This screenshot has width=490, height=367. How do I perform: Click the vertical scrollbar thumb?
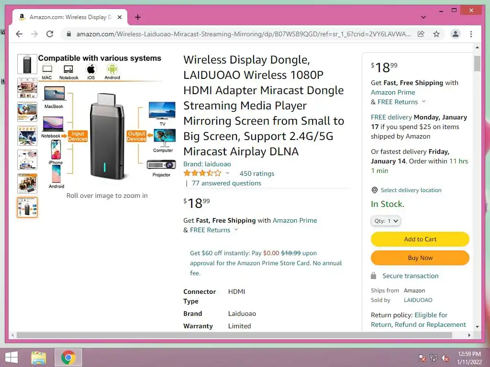[477, 64]
